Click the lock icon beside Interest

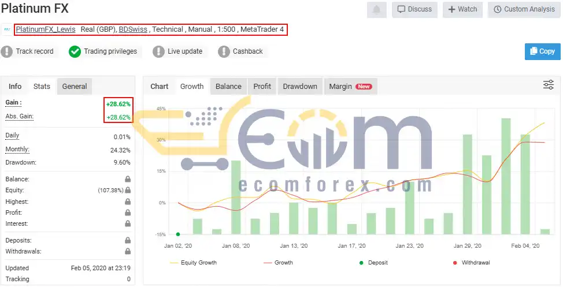[128, 223]
